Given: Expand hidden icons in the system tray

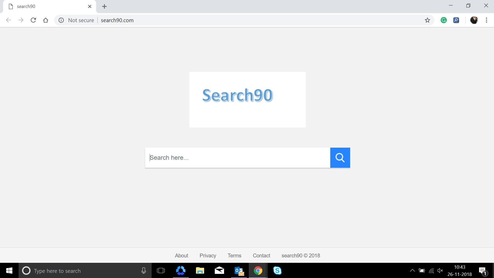Looking at the screenshot, I should [x=412, y=271].
